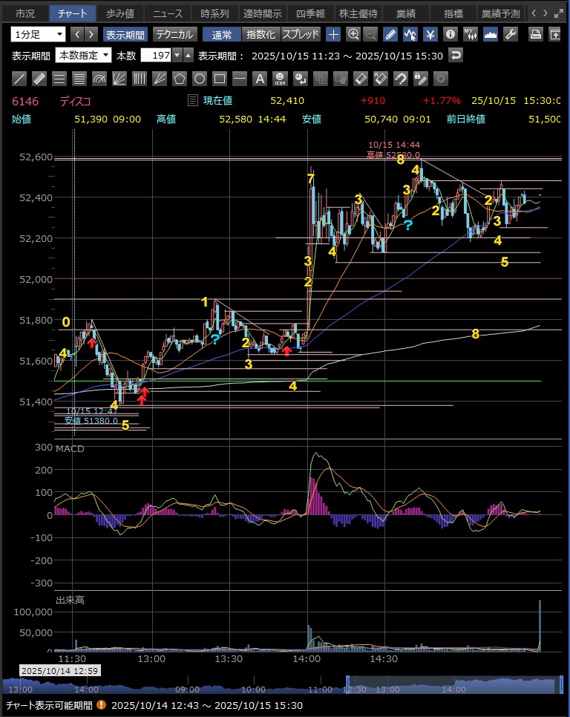Click the zoom in magnifier icon

353,34
